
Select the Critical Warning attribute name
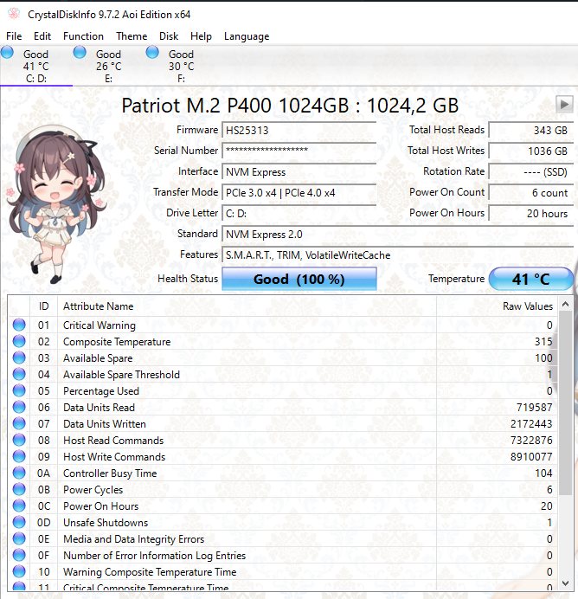click(x=100, y=325)
